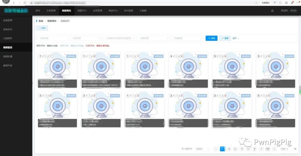Viewport: 301px width, 156px height.
Task: Open the browser three-dot menu
Action: (298, 3)
